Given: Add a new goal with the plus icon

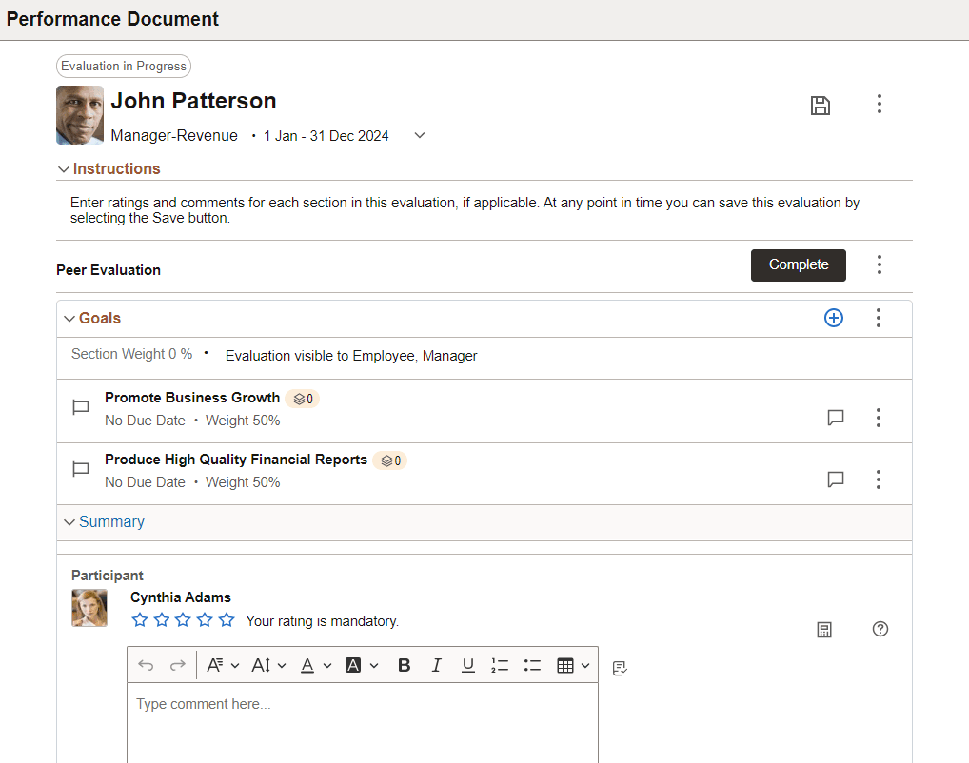Looking at the screenshot, I should [834, 318].
